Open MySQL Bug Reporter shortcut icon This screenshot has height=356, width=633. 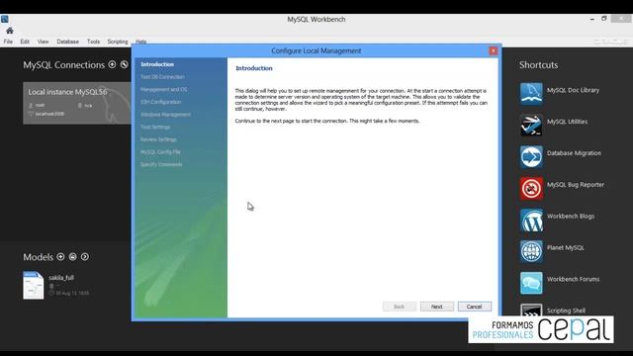click(x=531, y=188)
